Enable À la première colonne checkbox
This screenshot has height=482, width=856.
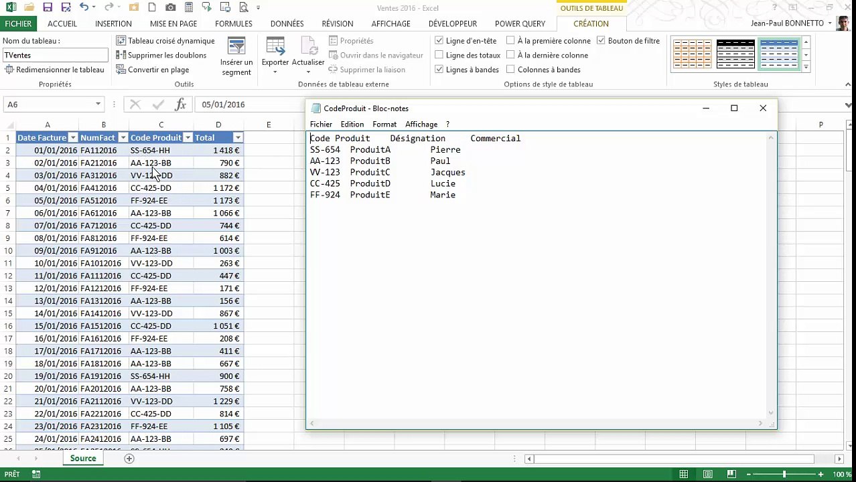(x=510, y=41)
